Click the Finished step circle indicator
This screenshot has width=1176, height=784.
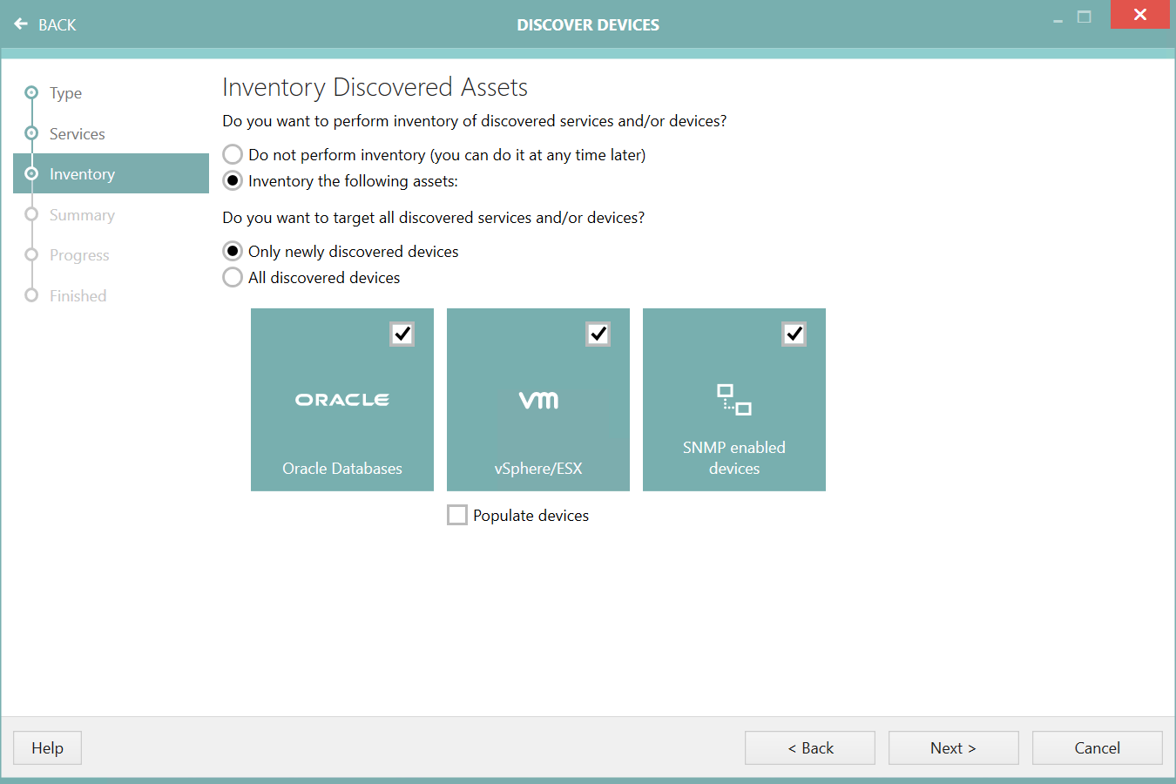click(x=31, y=295)
